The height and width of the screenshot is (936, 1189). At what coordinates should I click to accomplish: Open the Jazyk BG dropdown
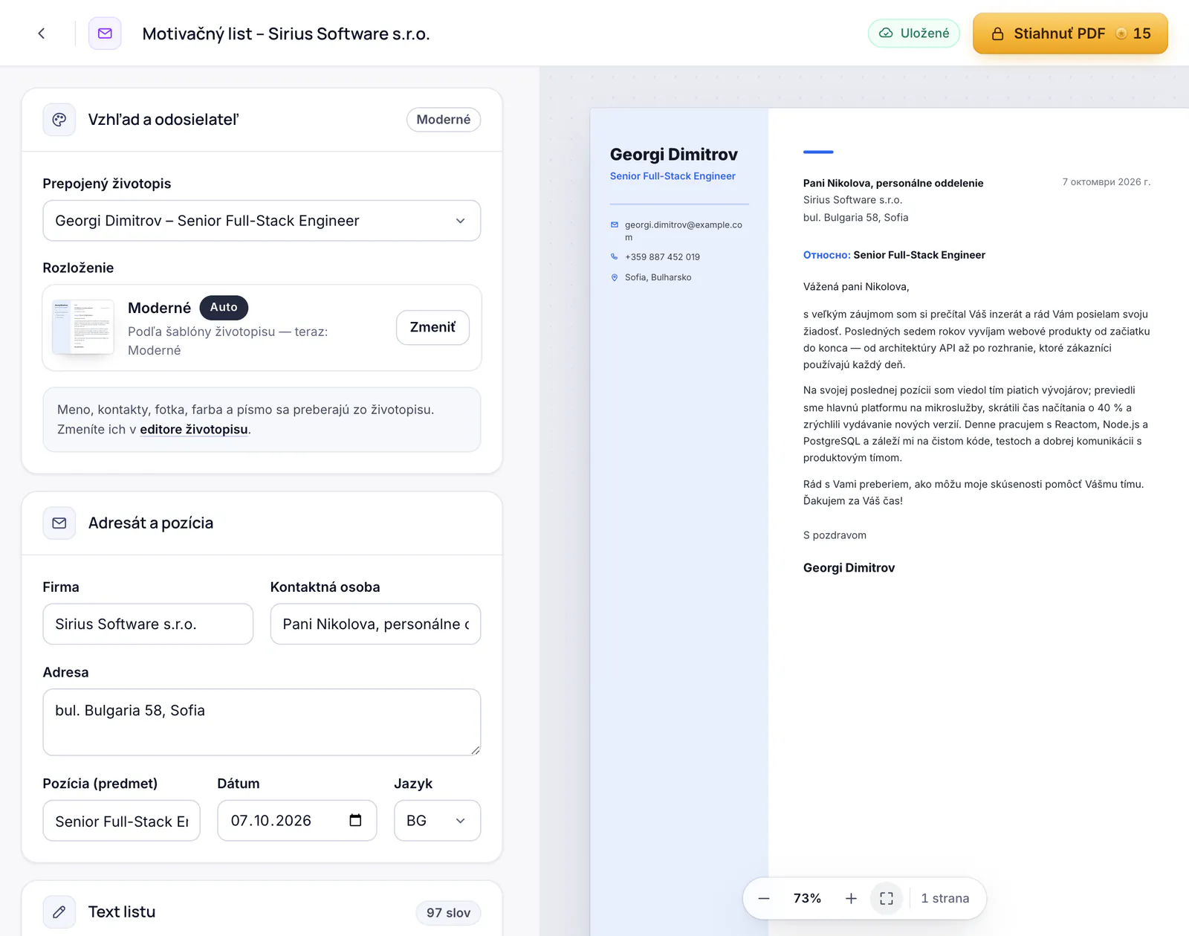coord(437,821)
